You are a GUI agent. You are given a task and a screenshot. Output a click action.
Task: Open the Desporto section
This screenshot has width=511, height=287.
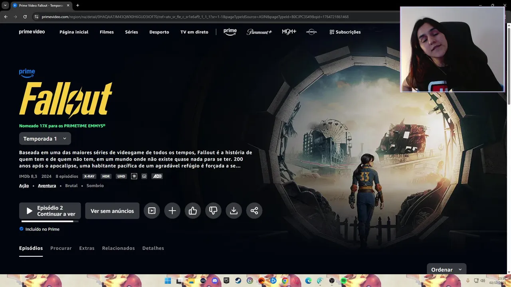159,32
